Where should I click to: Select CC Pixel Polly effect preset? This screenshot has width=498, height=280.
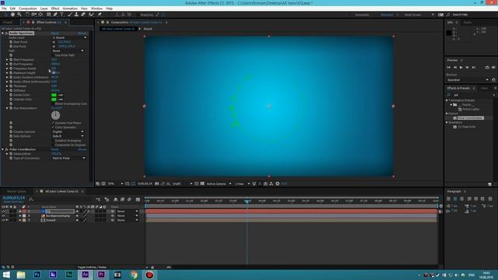coord(467,127)
